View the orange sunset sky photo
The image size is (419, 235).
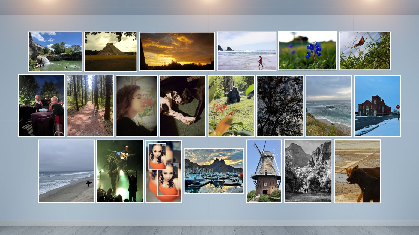177,51
